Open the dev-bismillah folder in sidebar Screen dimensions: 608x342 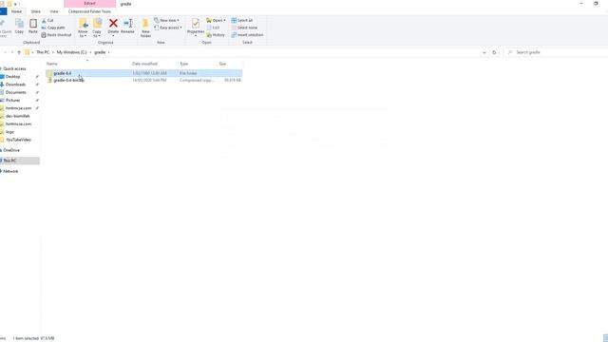[x=17, y=116]
